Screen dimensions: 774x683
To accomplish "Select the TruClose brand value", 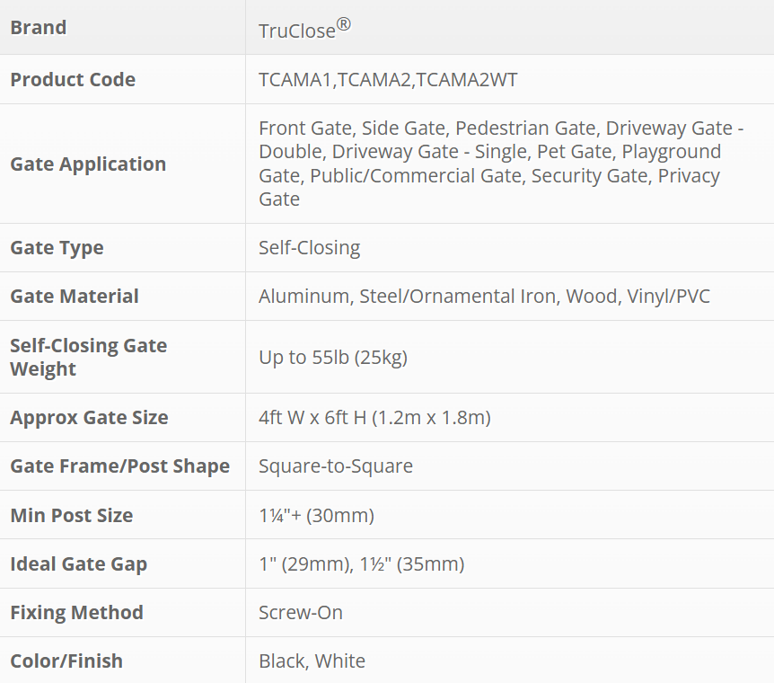I will coord(297,31).
